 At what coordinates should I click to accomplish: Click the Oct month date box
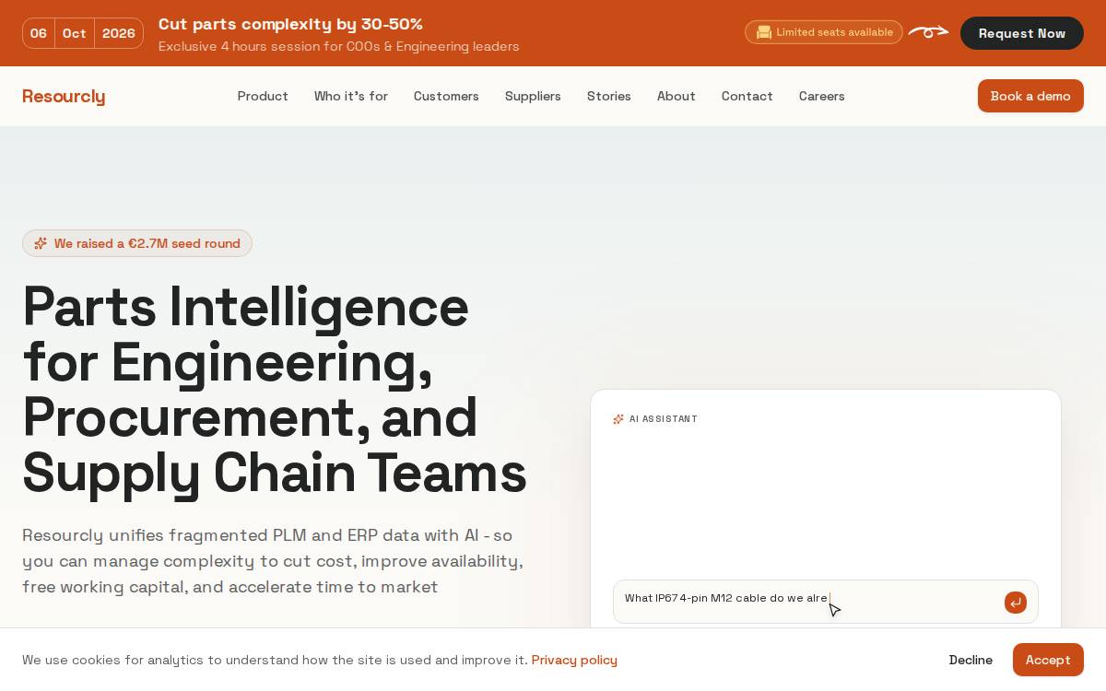coord(75,33)
